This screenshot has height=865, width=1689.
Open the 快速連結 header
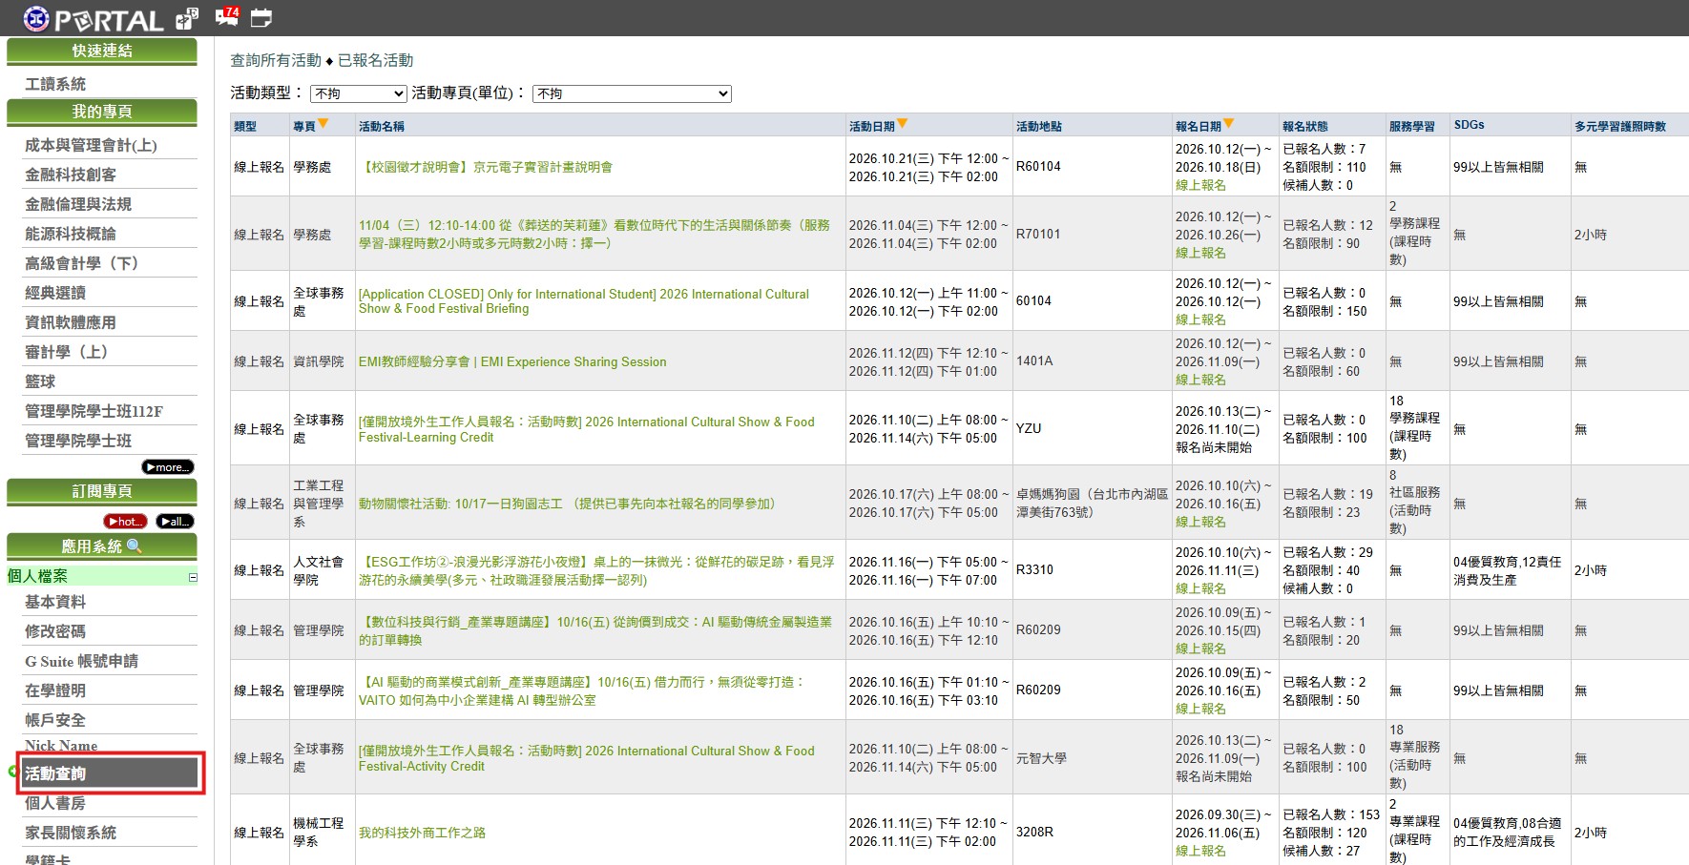pos(102,51)
